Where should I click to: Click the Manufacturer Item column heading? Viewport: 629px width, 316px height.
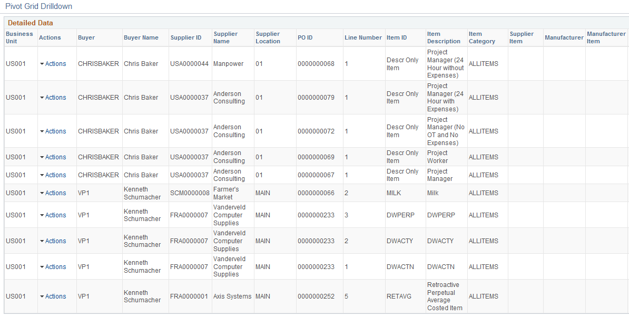pyautogui.click(x=606, y=37)
